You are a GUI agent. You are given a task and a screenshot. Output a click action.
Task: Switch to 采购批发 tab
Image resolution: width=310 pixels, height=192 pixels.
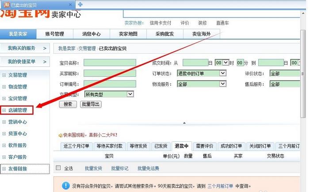click(165, 34)
